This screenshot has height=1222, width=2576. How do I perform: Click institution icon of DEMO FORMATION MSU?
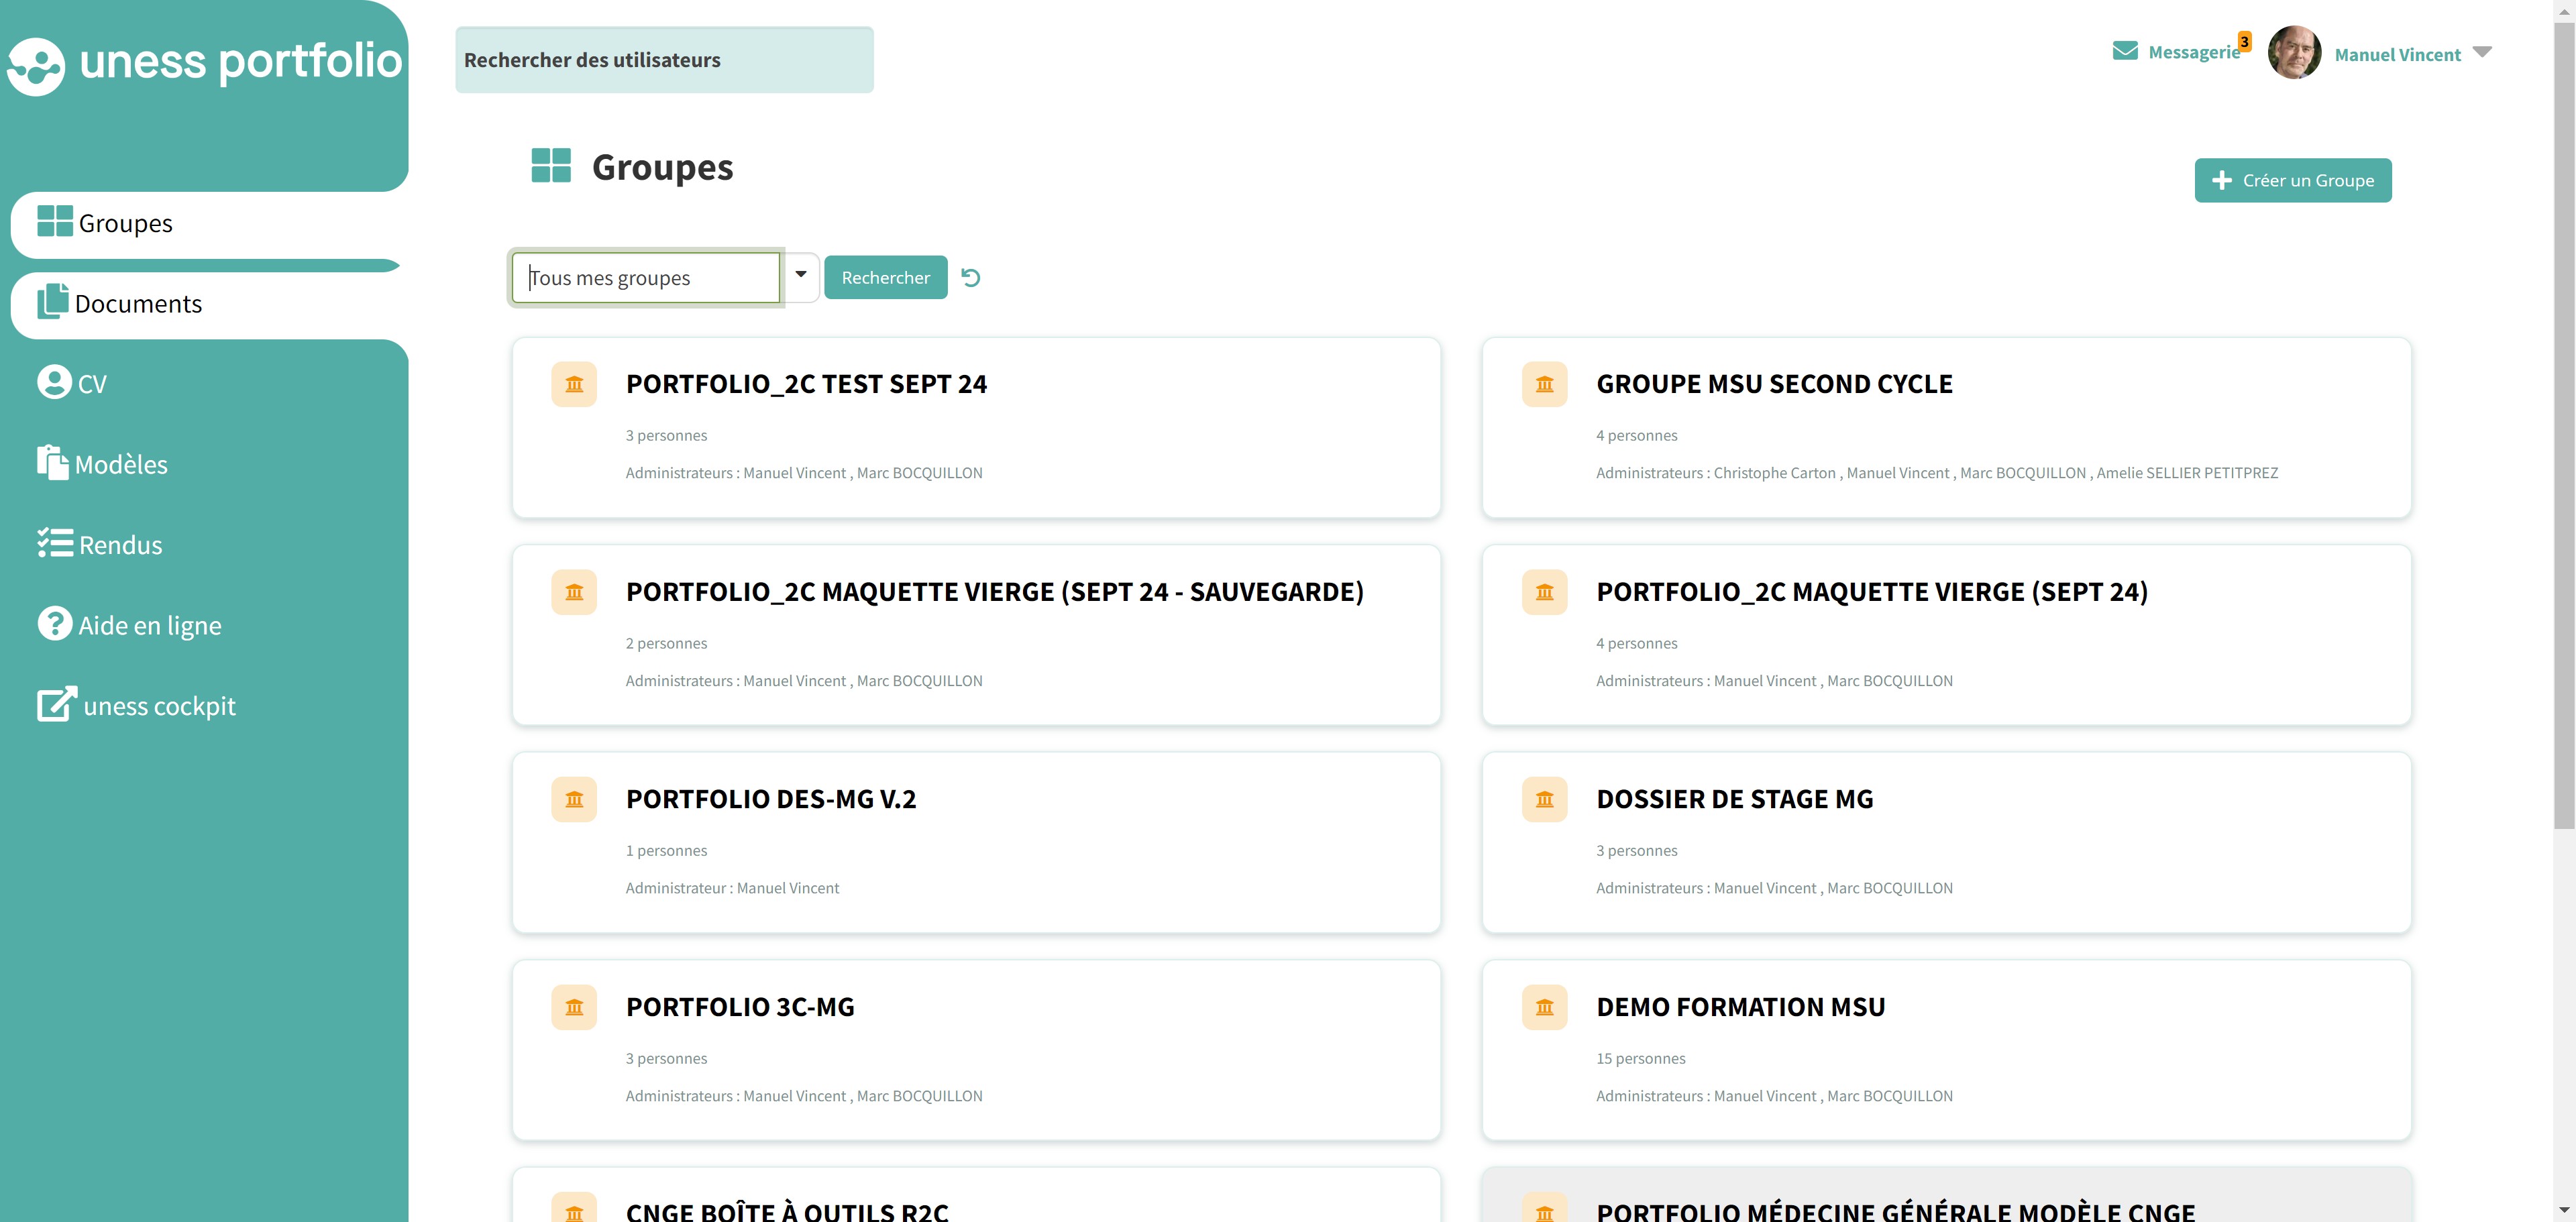point(1544,1007)
